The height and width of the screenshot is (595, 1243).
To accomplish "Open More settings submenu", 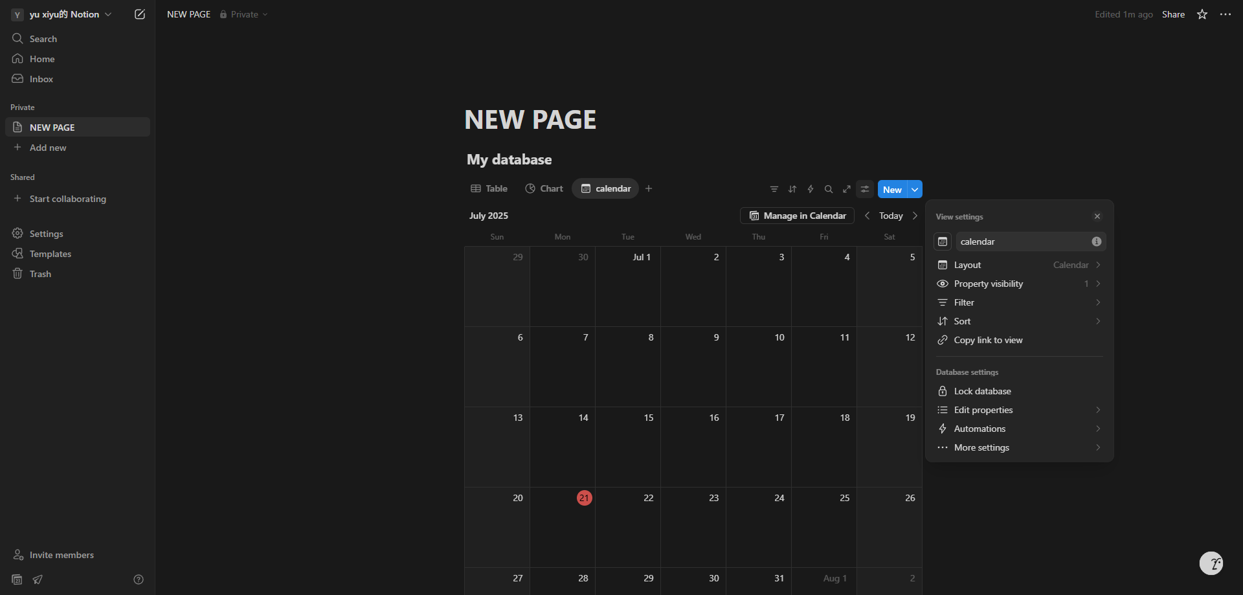I will coord(1020,447).
